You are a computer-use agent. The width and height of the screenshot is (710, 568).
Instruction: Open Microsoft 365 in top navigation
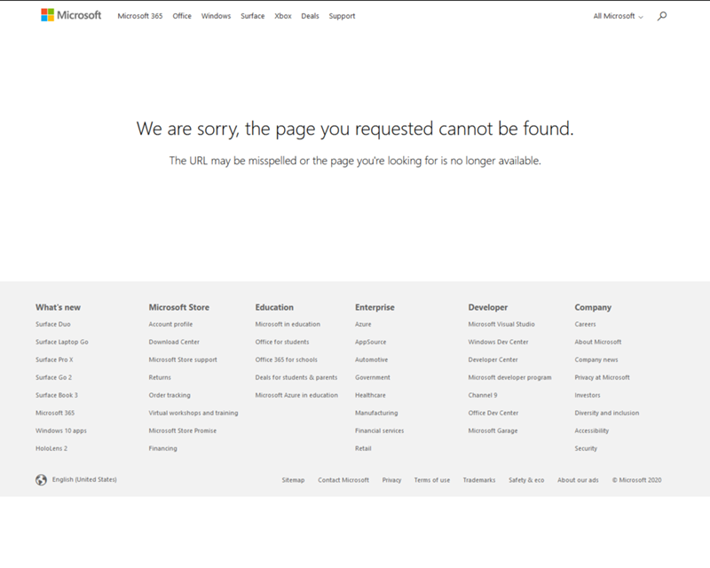[140, 16]
